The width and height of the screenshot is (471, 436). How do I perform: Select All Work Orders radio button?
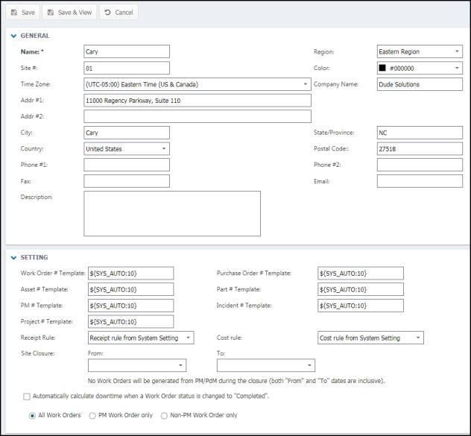[x=32, y=416]
